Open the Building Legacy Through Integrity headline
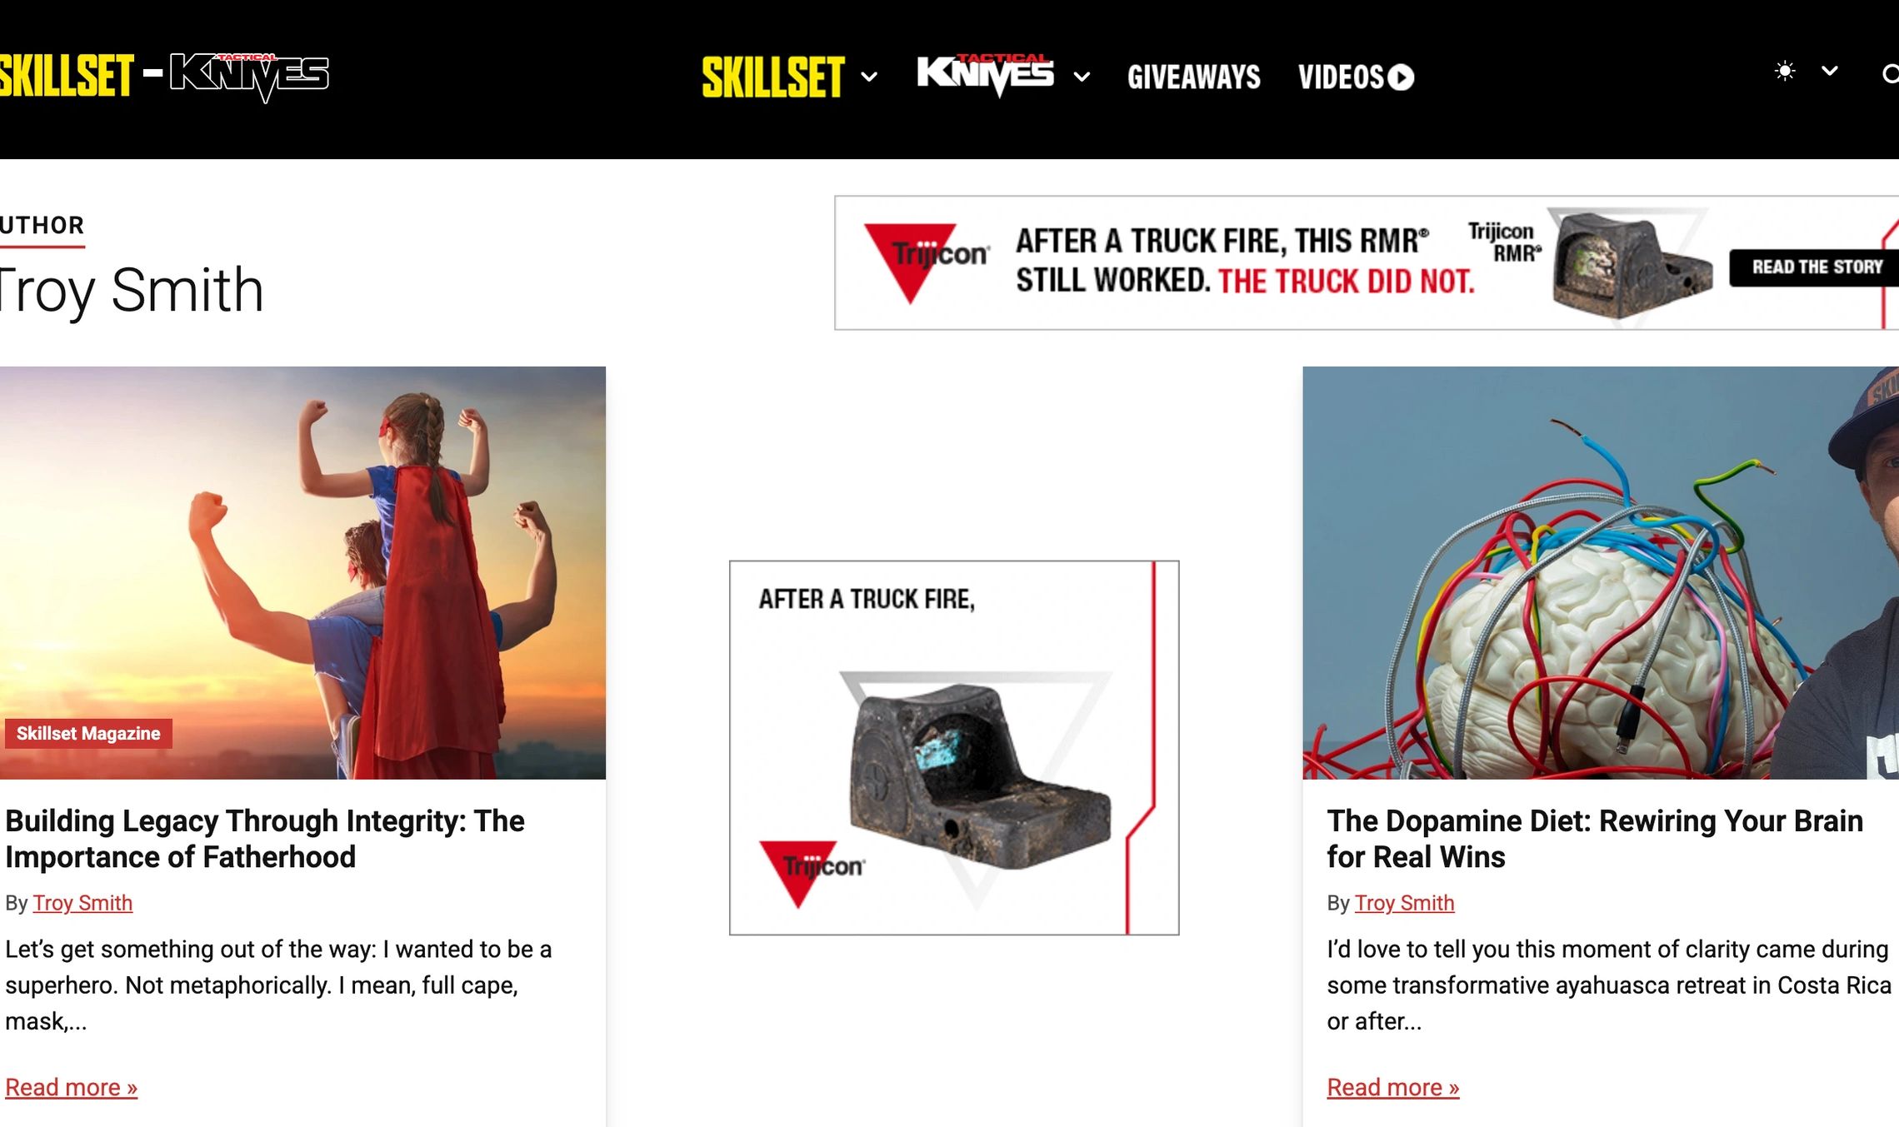This screenshot has width=1899, height=1127. point(265,839)
